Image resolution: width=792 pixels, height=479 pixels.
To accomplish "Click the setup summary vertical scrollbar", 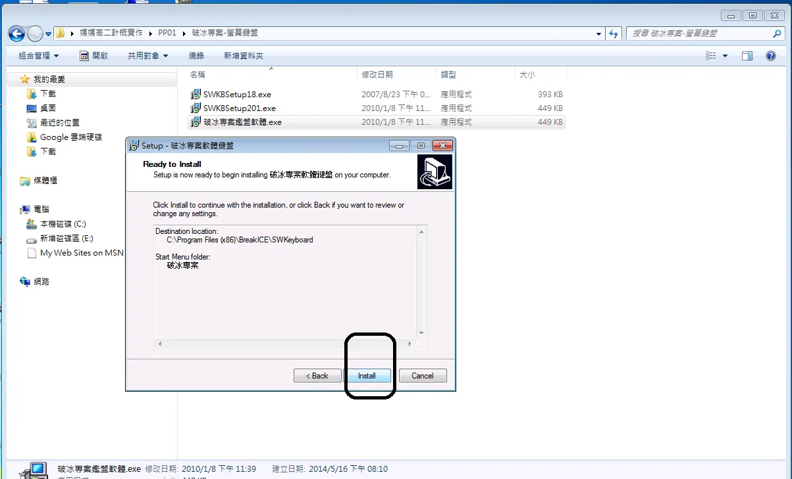I will click(422, 282).
